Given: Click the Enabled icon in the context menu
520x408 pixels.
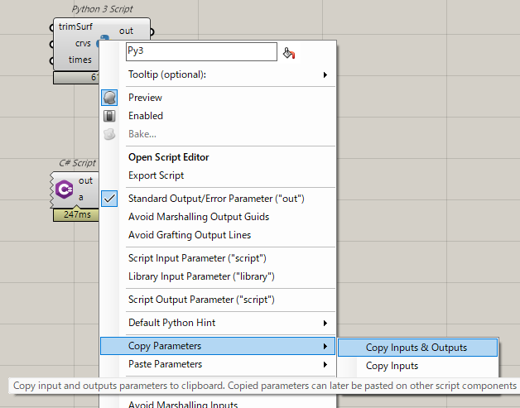Looking at the screenshot, I should click(110, 116).
